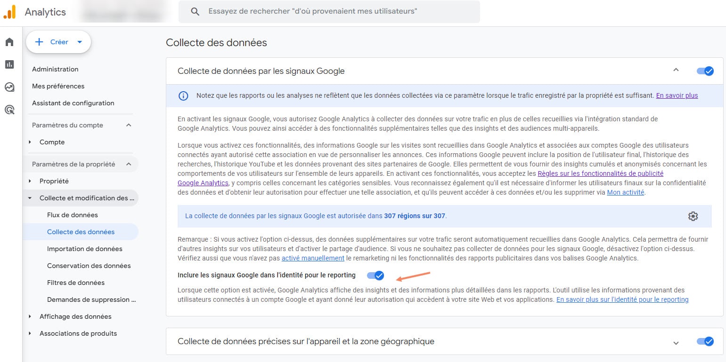Open the Mon activité link
This screenshot has width=726, height=362.
(626, 192)
